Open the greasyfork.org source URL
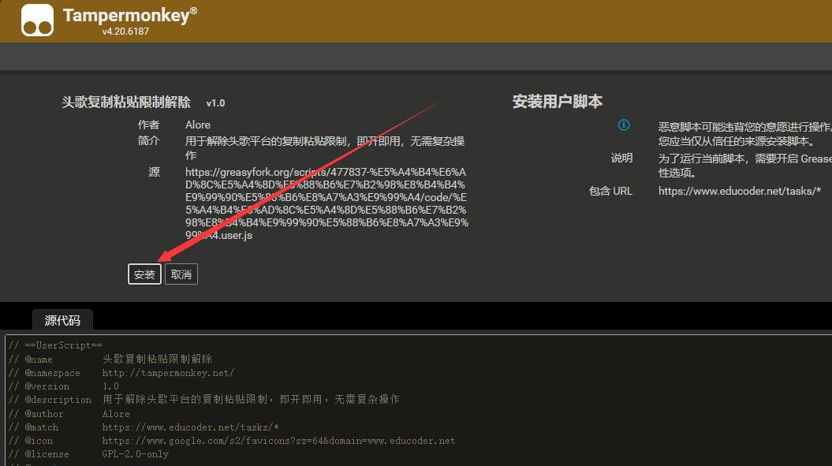 (326, 203)
